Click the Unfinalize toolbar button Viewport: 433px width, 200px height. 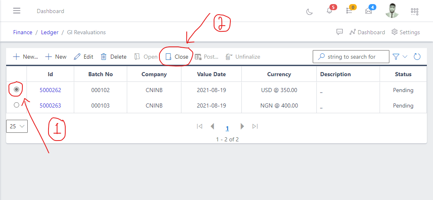tap(243, 57)
